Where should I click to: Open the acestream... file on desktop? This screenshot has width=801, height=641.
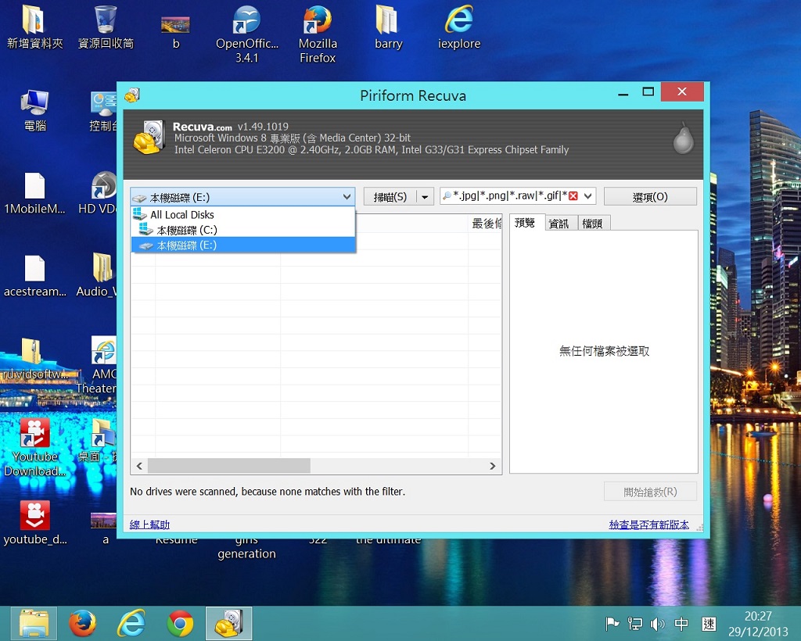[34, 276]
